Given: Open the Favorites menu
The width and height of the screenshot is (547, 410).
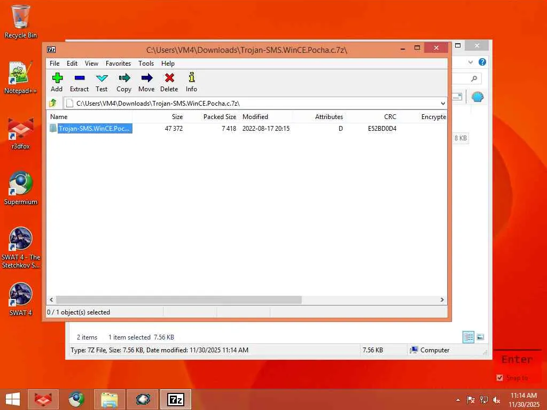Looking at the screenshot, I should pyautogui.click(x=118, y=64).
